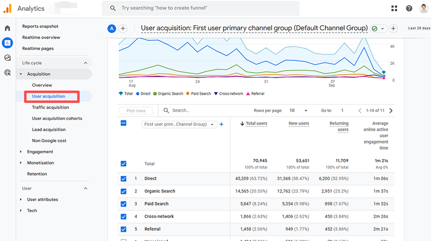Open the Home icon in left rail

pyautogui.click(x=8, y=28)
